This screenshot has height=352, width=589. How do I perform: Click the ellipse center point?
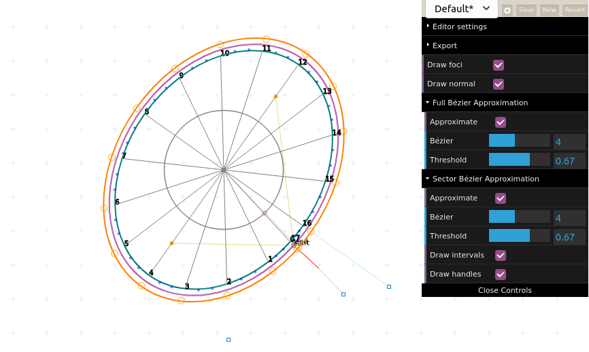(224, 170)
